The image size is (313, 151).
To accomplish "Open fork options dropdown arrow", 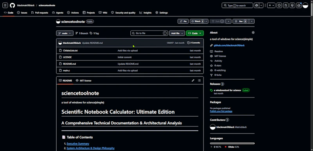I will click(229, 21).
